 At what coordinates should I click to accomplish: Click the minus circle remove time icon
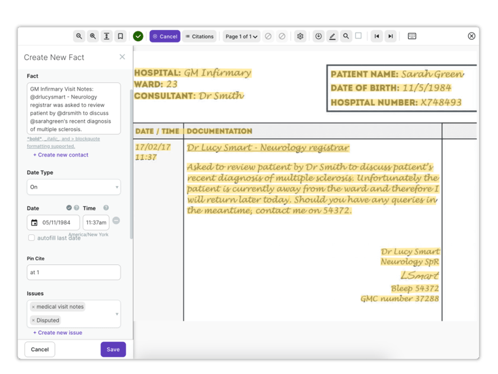click(x=116, y=221)
